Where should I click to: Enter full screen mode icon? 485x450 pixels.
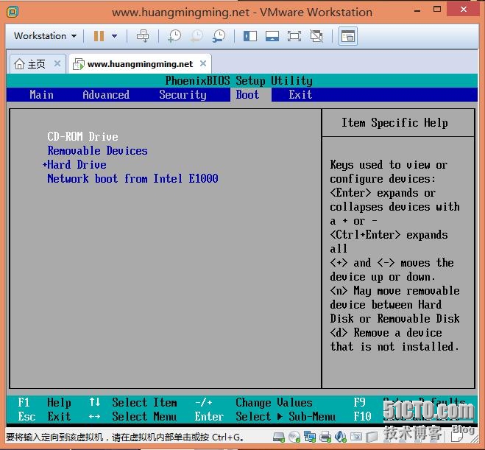tap(294, 36)
